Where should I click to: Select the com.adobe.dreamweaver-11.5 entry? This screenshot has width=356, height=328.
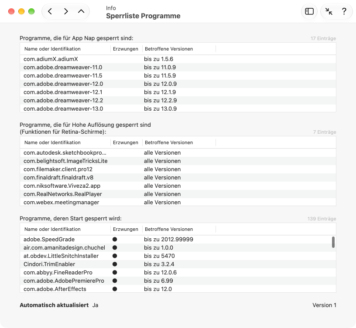tap(178, 76)
